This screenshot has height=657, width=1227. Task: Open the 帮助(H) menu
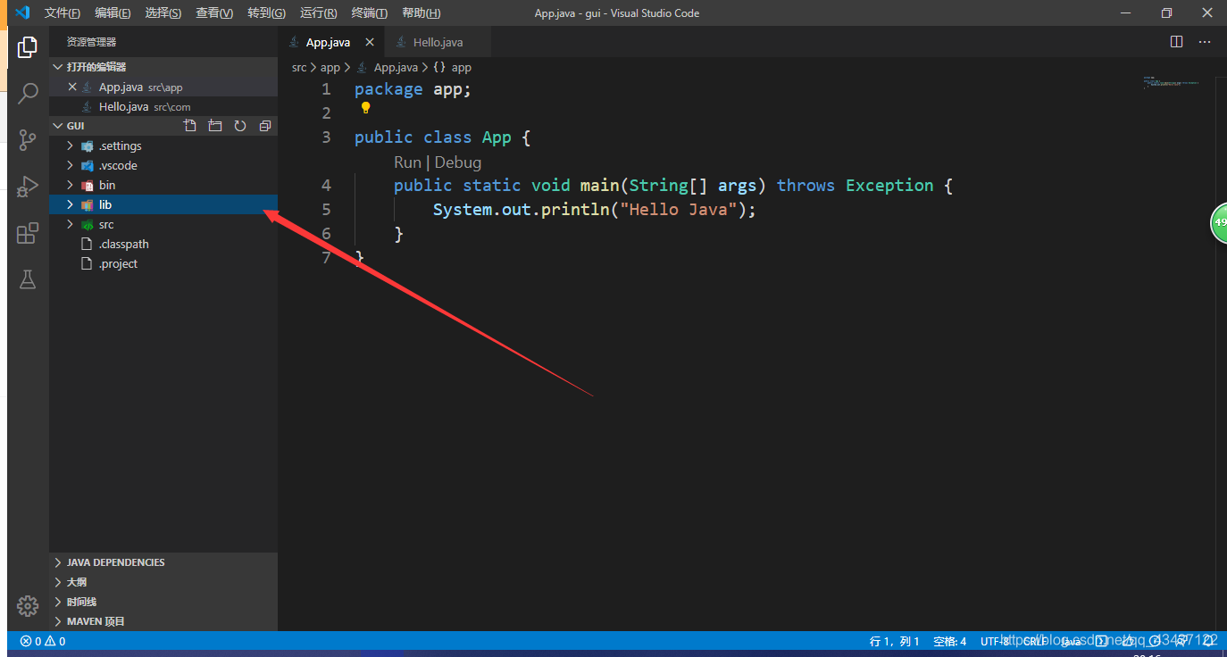point(422,13)
